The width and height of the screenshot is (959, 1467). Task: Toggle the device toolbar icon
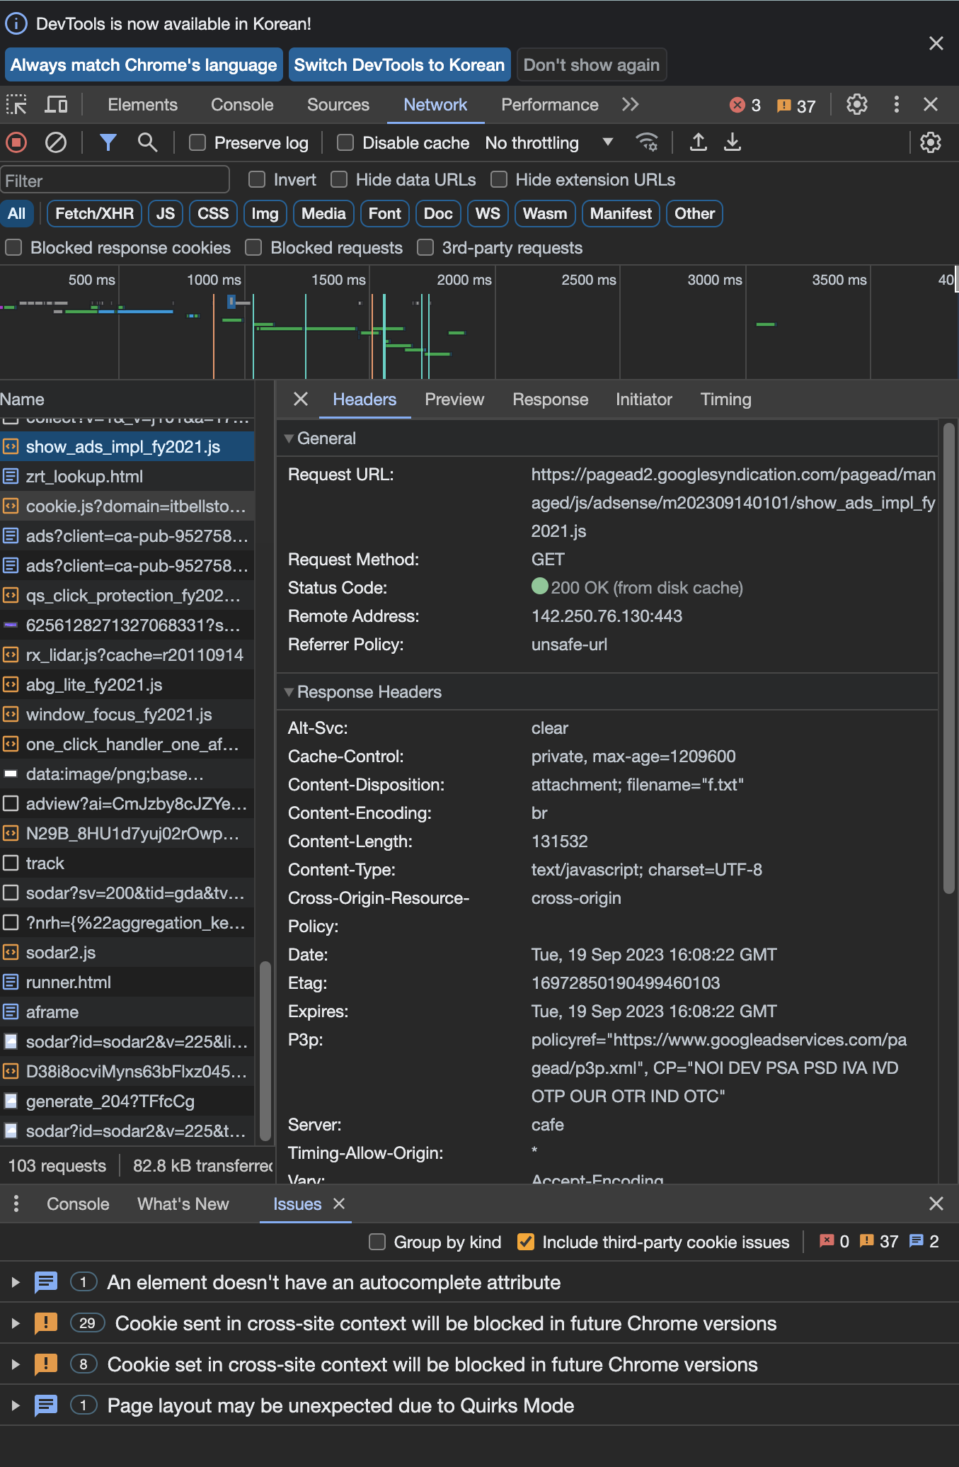click(56, 105)
